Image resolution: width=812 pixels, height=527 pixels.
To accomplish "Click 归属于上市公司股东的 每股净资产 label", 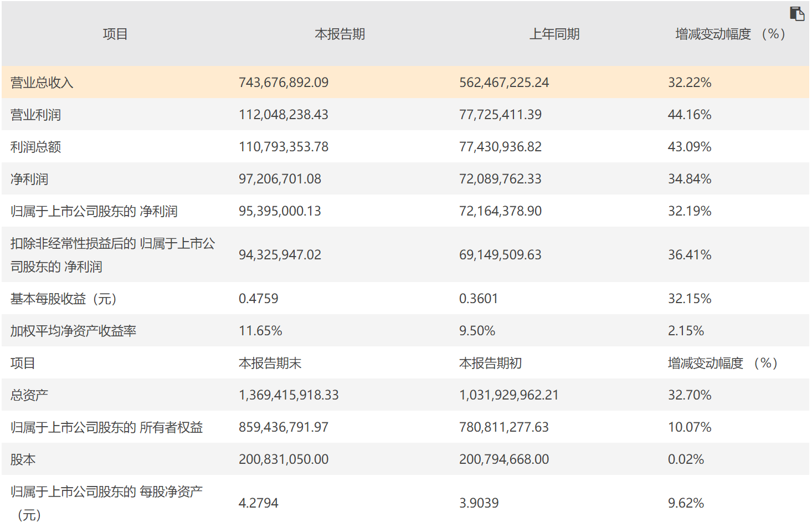I will tap(107, 503).
